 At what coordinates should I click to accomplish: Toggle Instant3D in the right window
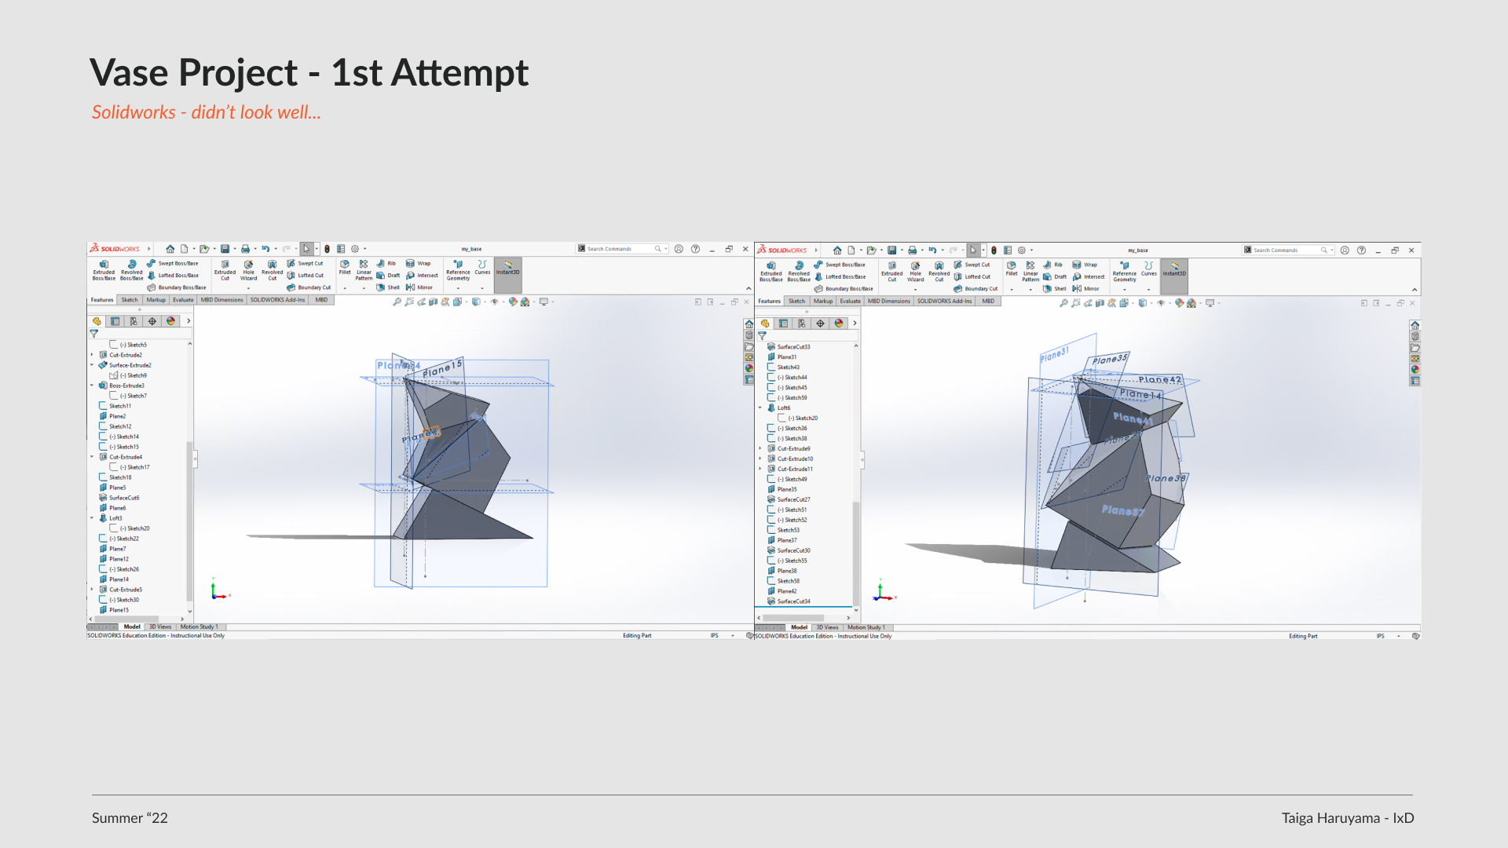click(x=1174, y=269)
